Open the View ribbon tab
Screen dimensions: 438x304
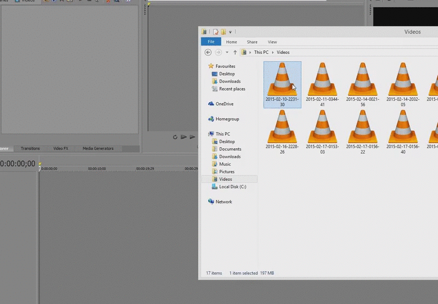click(272, 42)
